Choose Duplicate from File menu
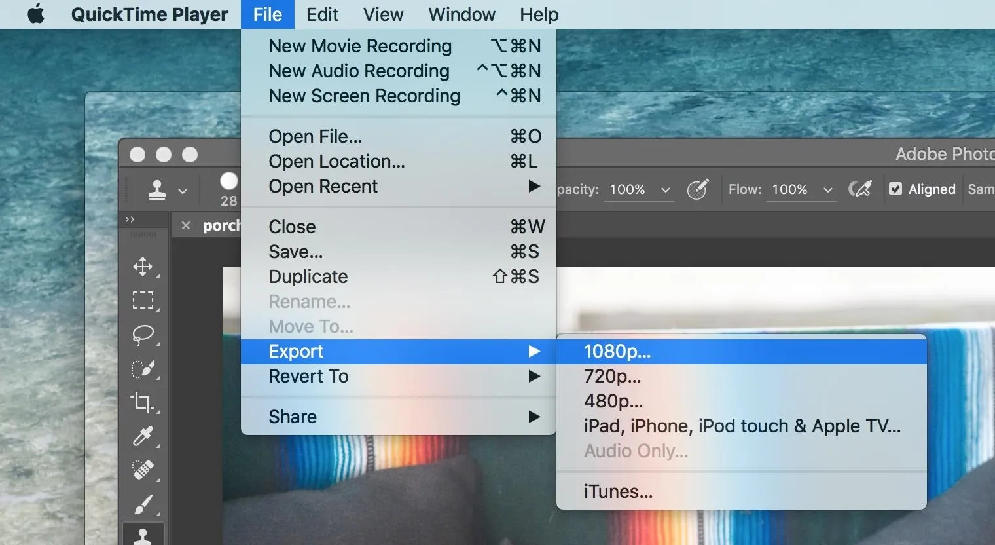Image resolution: width=995 pixels, height=545 pixels. point(399,276)
